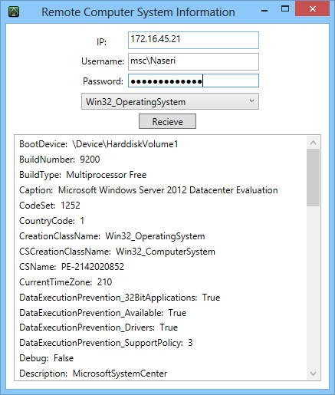Click the CountryCode: 1 row
Screen dimensions: 335x395
tap(51, 221)
